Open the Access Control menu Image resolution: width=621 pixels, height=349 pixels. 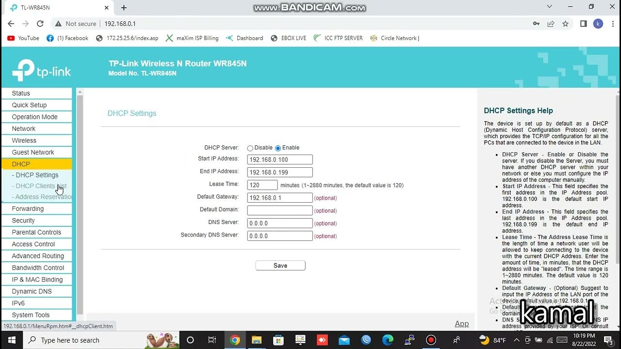[x=36, y=244]
